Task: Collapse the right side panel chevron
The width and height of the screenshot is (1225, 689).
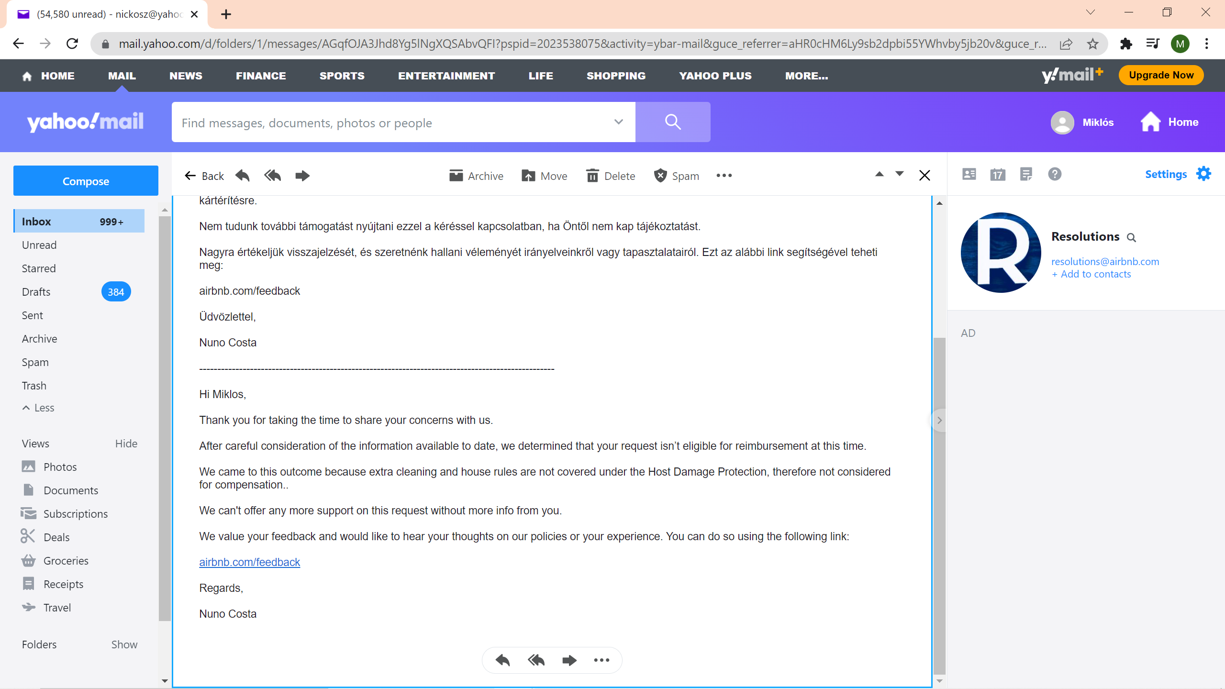Action: pyautogui.click(x=939, y=420)
